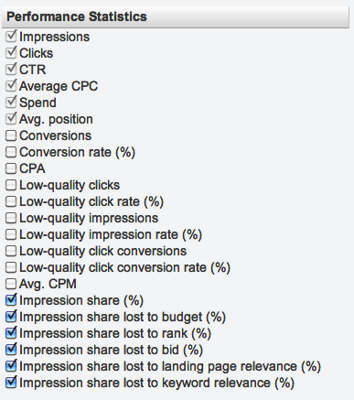Viewport: 354px width, 400px height.
Task: Check Low-quality click conversions option
Action: click(11, 251)
